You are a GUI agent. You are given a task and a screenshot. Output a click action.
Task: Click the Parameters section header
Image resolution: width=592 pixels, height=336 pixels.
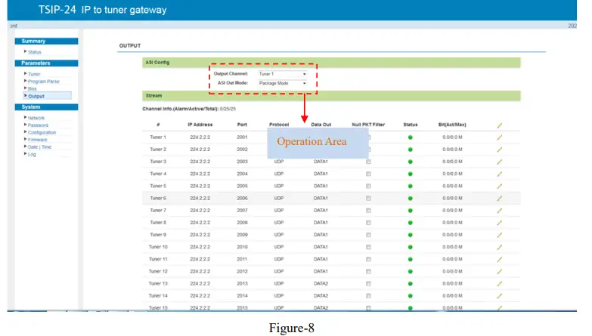pyautogui.click(x=46, y=63)
